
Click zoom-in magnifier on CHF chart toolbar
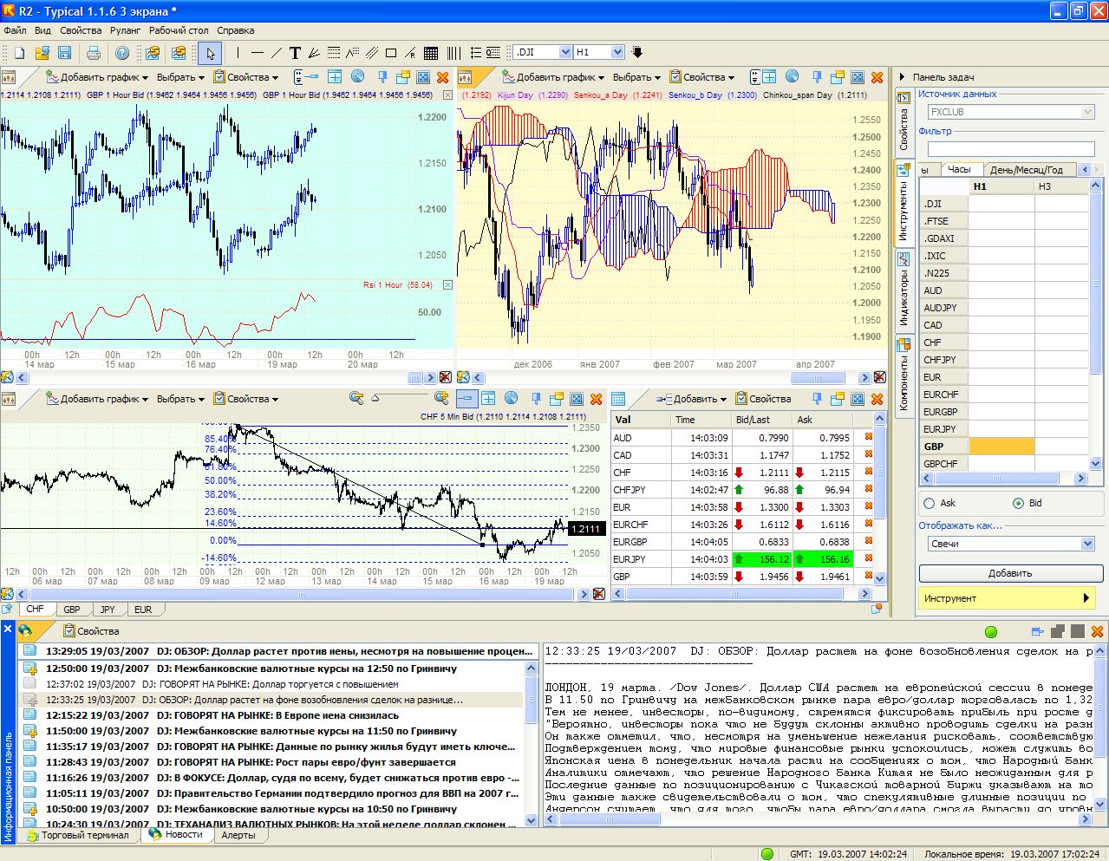tap(442, 398)
